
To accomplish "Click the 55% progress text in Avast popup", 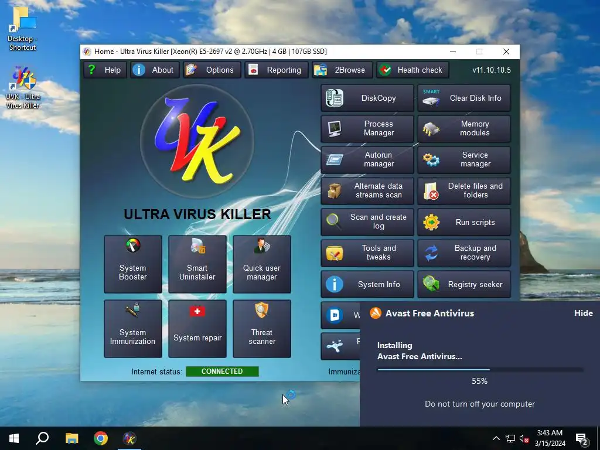I will pyautogui.click(x=479, y=381).
